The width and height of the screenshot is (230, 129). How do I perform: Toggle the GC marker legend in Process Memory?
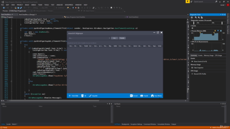[x=215, y=31]
